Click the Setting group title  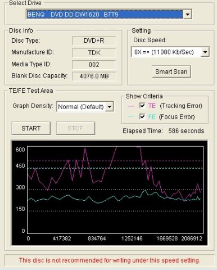[x=141, y=30]
